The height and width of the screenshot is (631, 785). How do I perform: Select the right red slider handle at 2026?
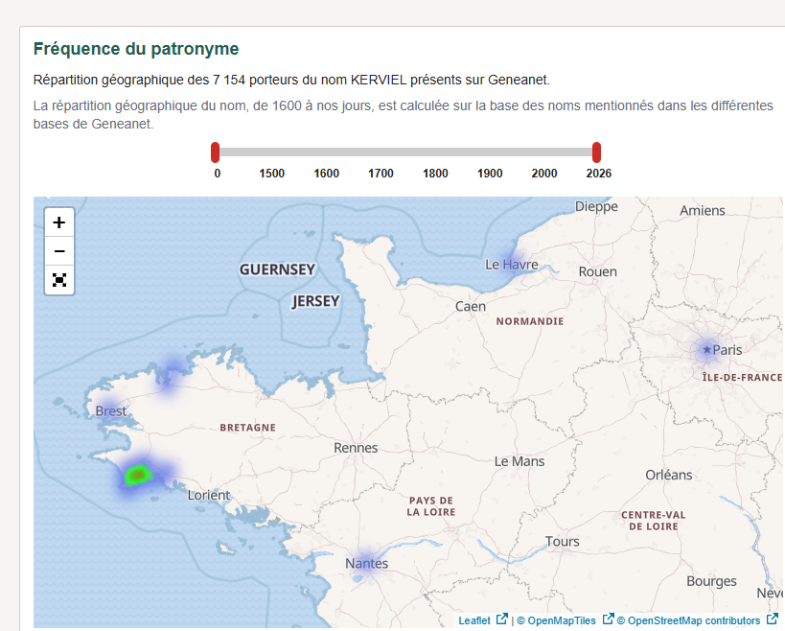[596, 152]
